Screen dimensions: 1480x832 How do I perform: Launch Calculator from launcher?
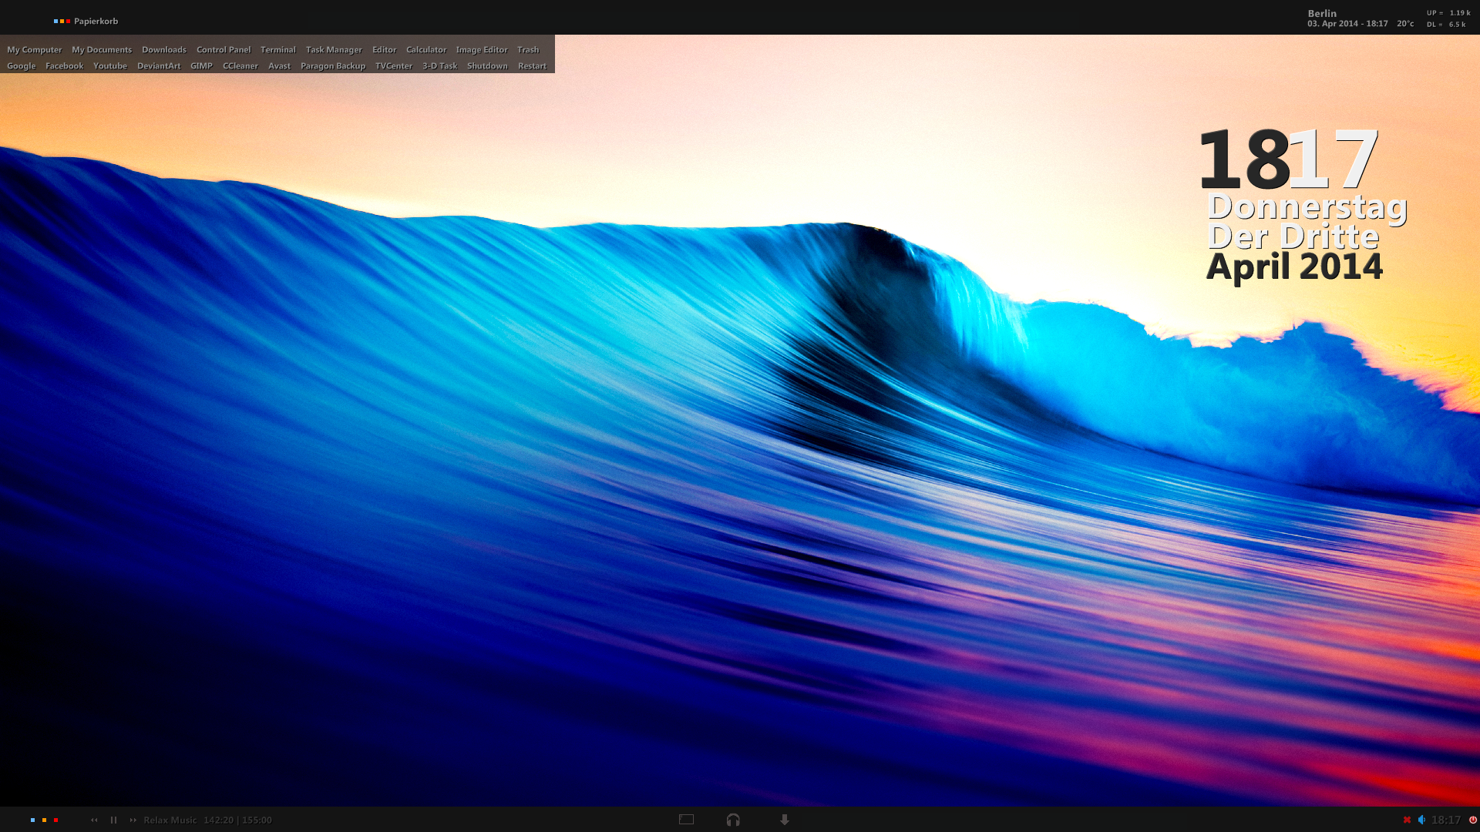tap(426, 49)
